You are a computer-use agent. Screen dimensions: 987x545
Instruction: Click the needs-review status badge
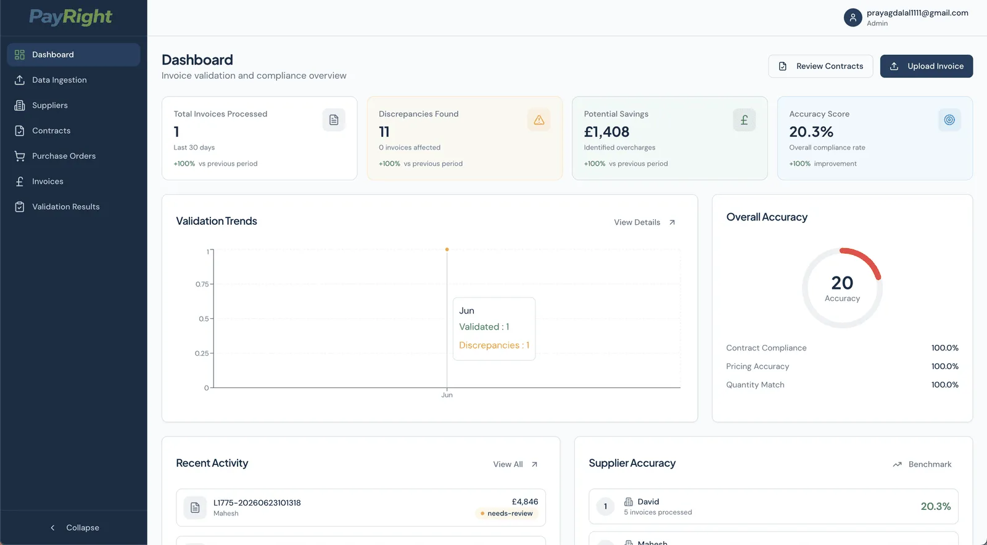506,514
